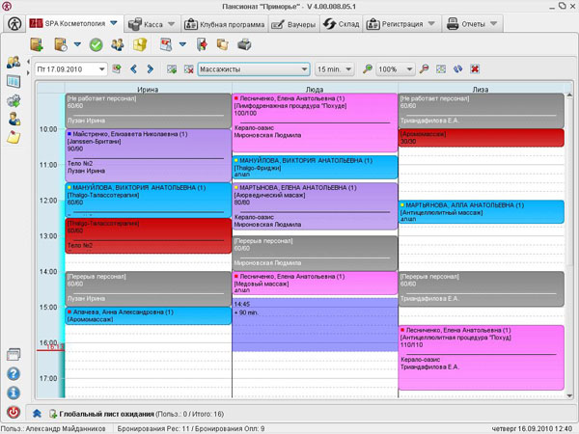Go to the previous day with left arrow

[134, 69]
